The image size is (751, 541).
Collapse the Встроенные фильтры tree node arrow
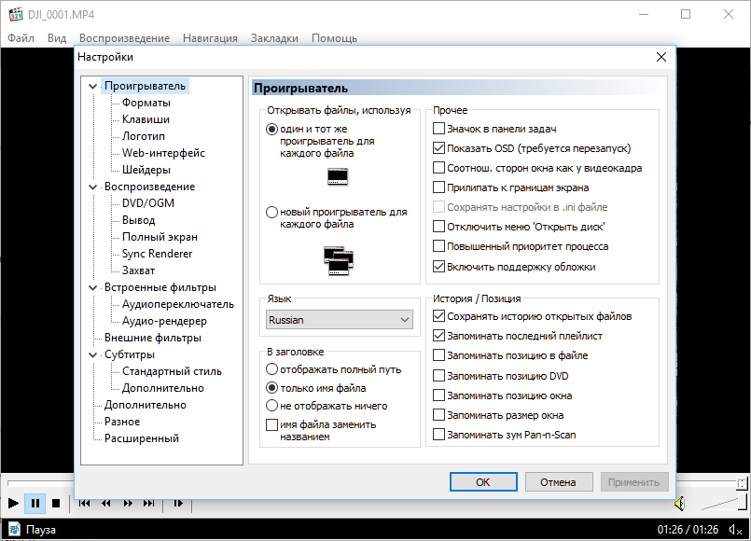(x=93, y=287)
